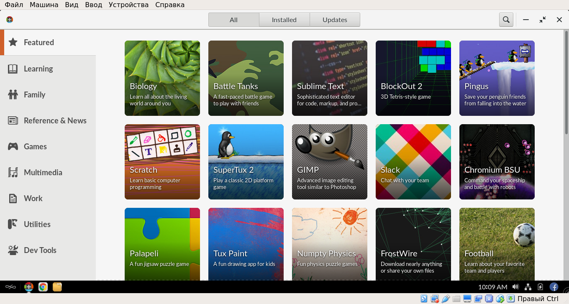
Task: Open the Scratch app card
Action: pyautogui.click(x=162, y=162)
